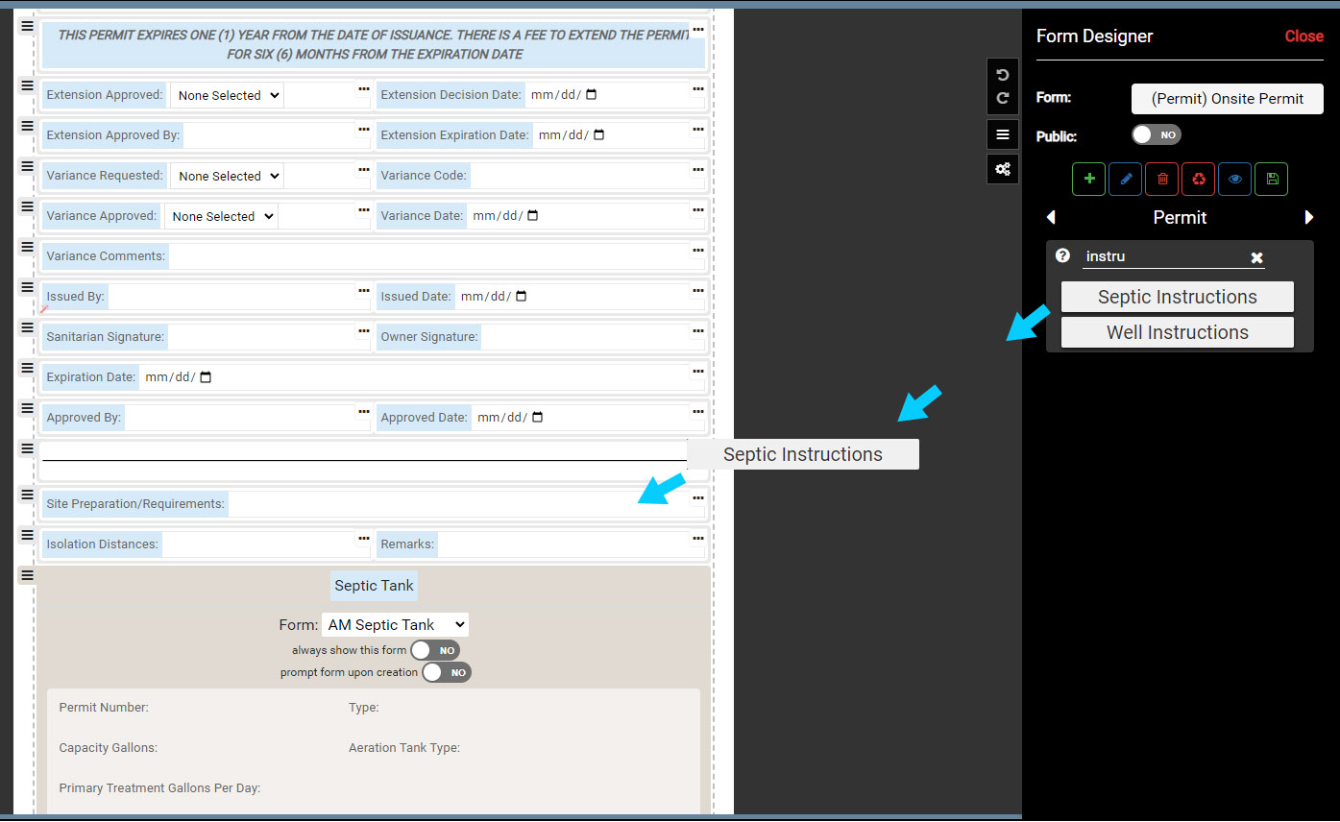
Task: Click the red trash delete icon
Action: pyautogui.click(x=1161, y=180)
